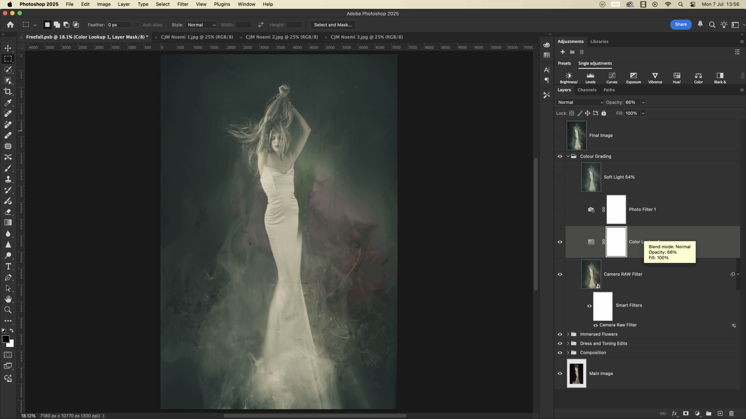This screenshot has height=419, width=746.
Task: Hide the Camera RAW Filter layer
Action: click(560, 274)
